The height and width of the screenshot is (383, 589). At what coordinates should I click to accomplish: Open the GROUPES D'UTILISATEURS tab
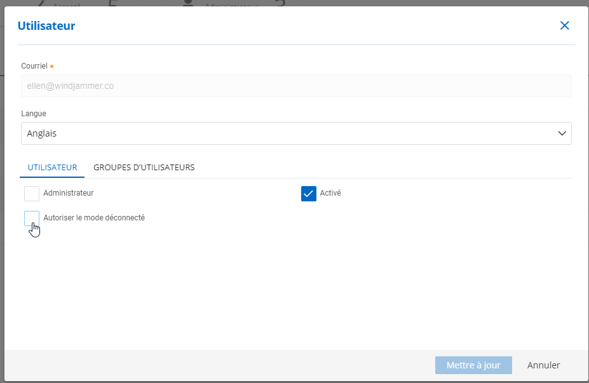coord(144,168)
